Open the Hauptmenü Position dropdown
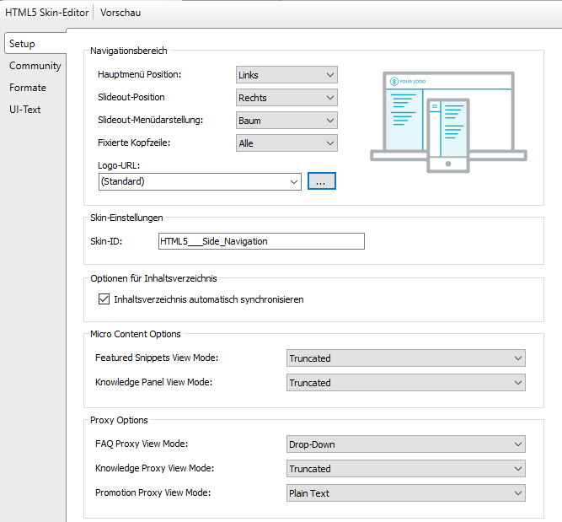 [286, 75]
